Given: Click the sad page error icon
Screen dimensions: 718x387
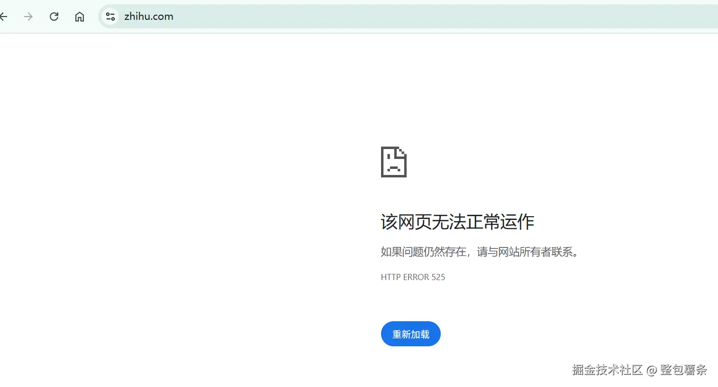Looking at the screenshot, I should 393,162.
